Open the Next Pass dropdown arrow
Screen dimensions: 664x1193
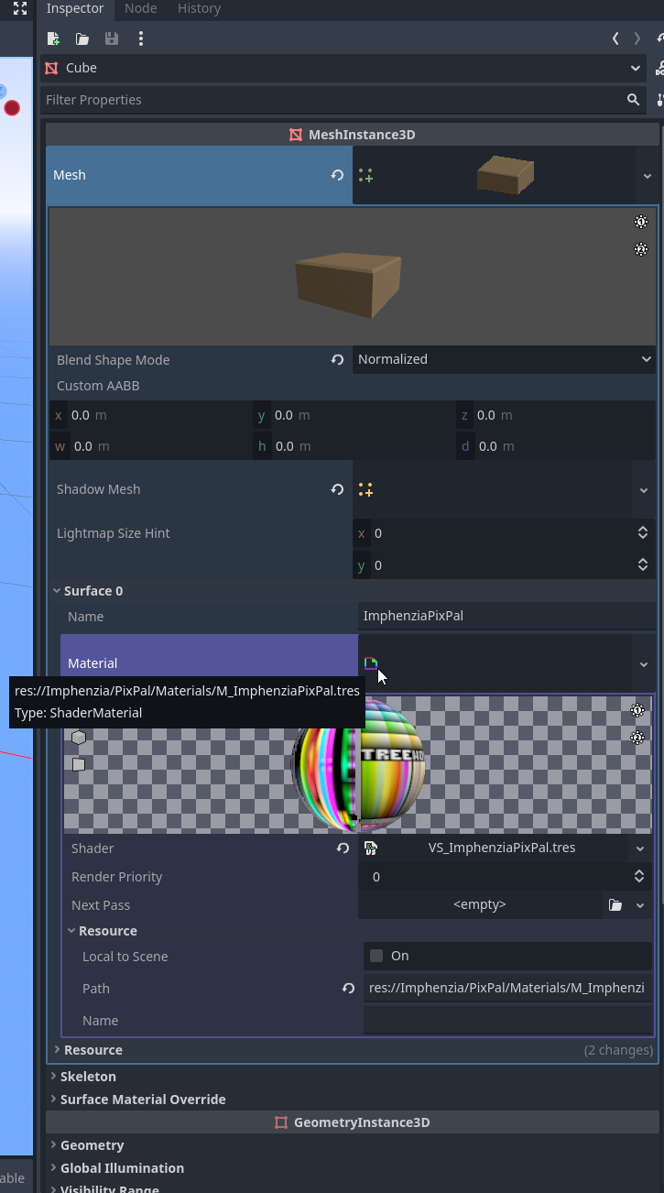[640, 905]
